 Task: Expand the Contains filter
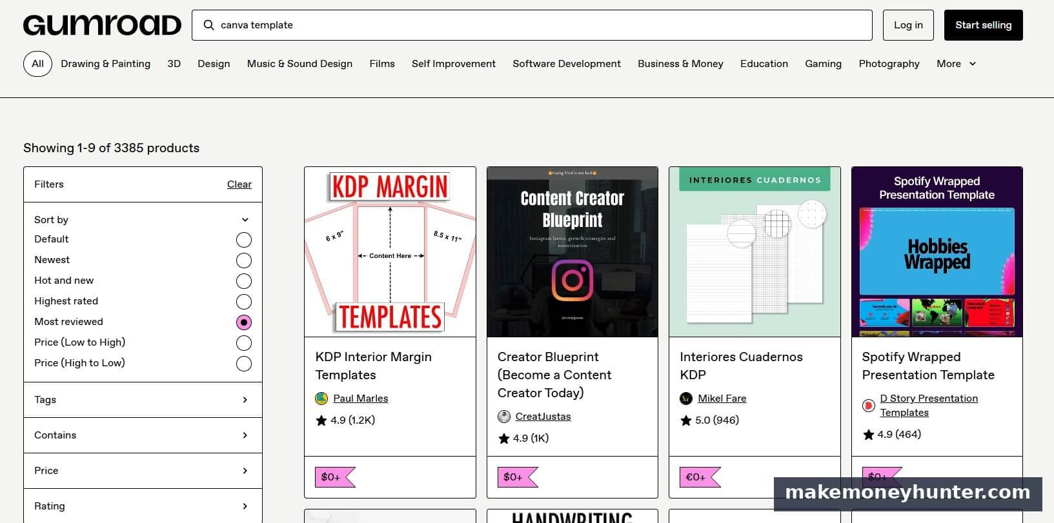[x=143, y=435]
